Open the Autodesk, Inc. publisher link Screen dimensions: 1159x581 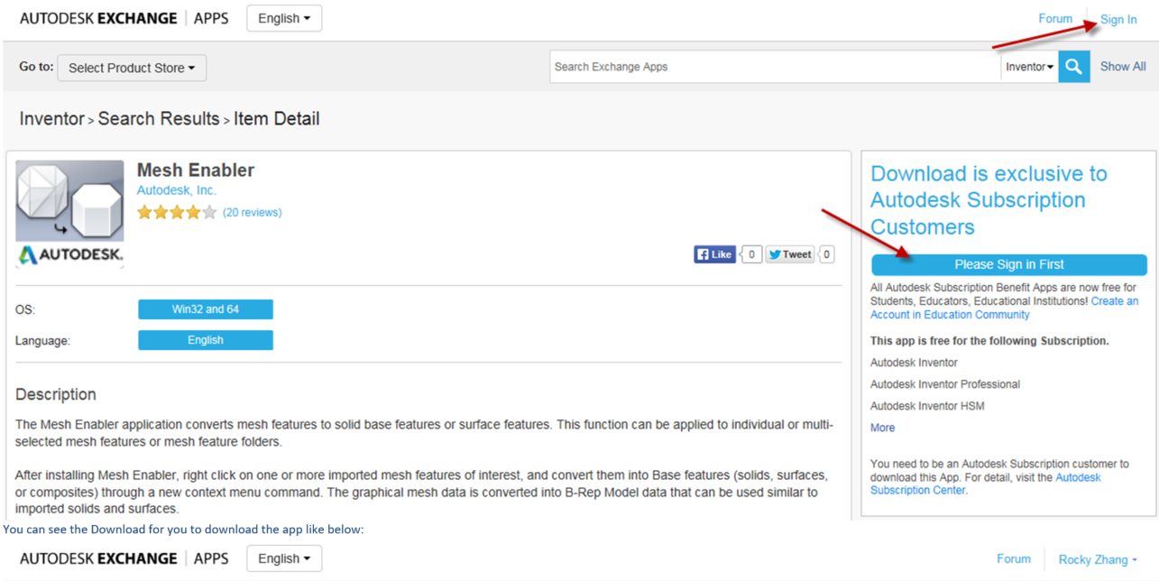click(177, 190)
